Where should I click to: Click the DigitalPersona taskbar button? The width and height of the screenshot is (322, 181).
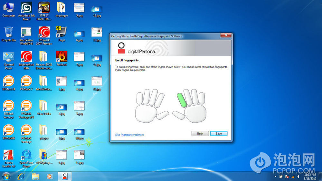tap(65, 176)
